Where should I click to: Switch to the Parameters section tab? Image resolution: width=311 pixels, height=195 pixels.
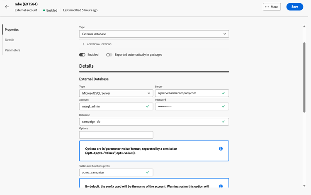tap(12, 50)
